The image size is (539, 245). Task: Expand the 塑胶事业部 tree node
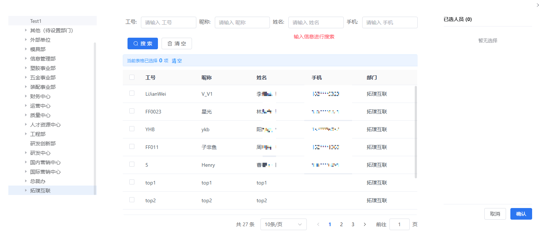[26, 68]
